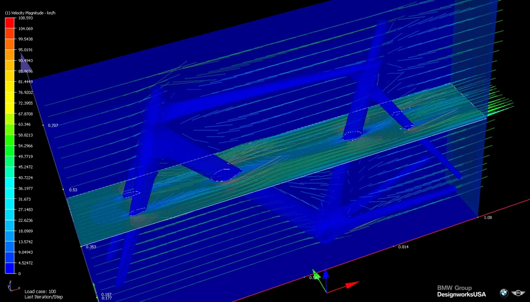Click the Load case: 100 text

[x=40, y=291]
